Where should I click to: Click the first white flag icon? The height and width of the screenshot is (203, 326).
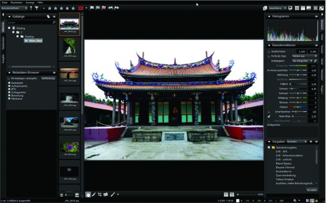(x=92, y=8)
